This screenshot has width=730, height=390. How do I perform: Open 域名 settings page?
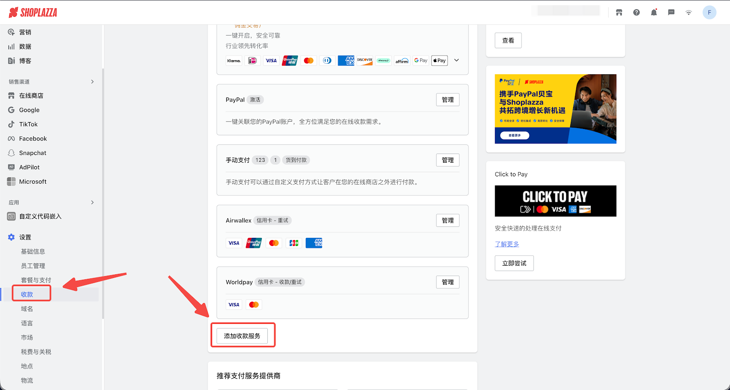tap(27, 309)
